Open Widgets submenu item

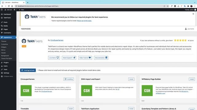coord(4,47)
